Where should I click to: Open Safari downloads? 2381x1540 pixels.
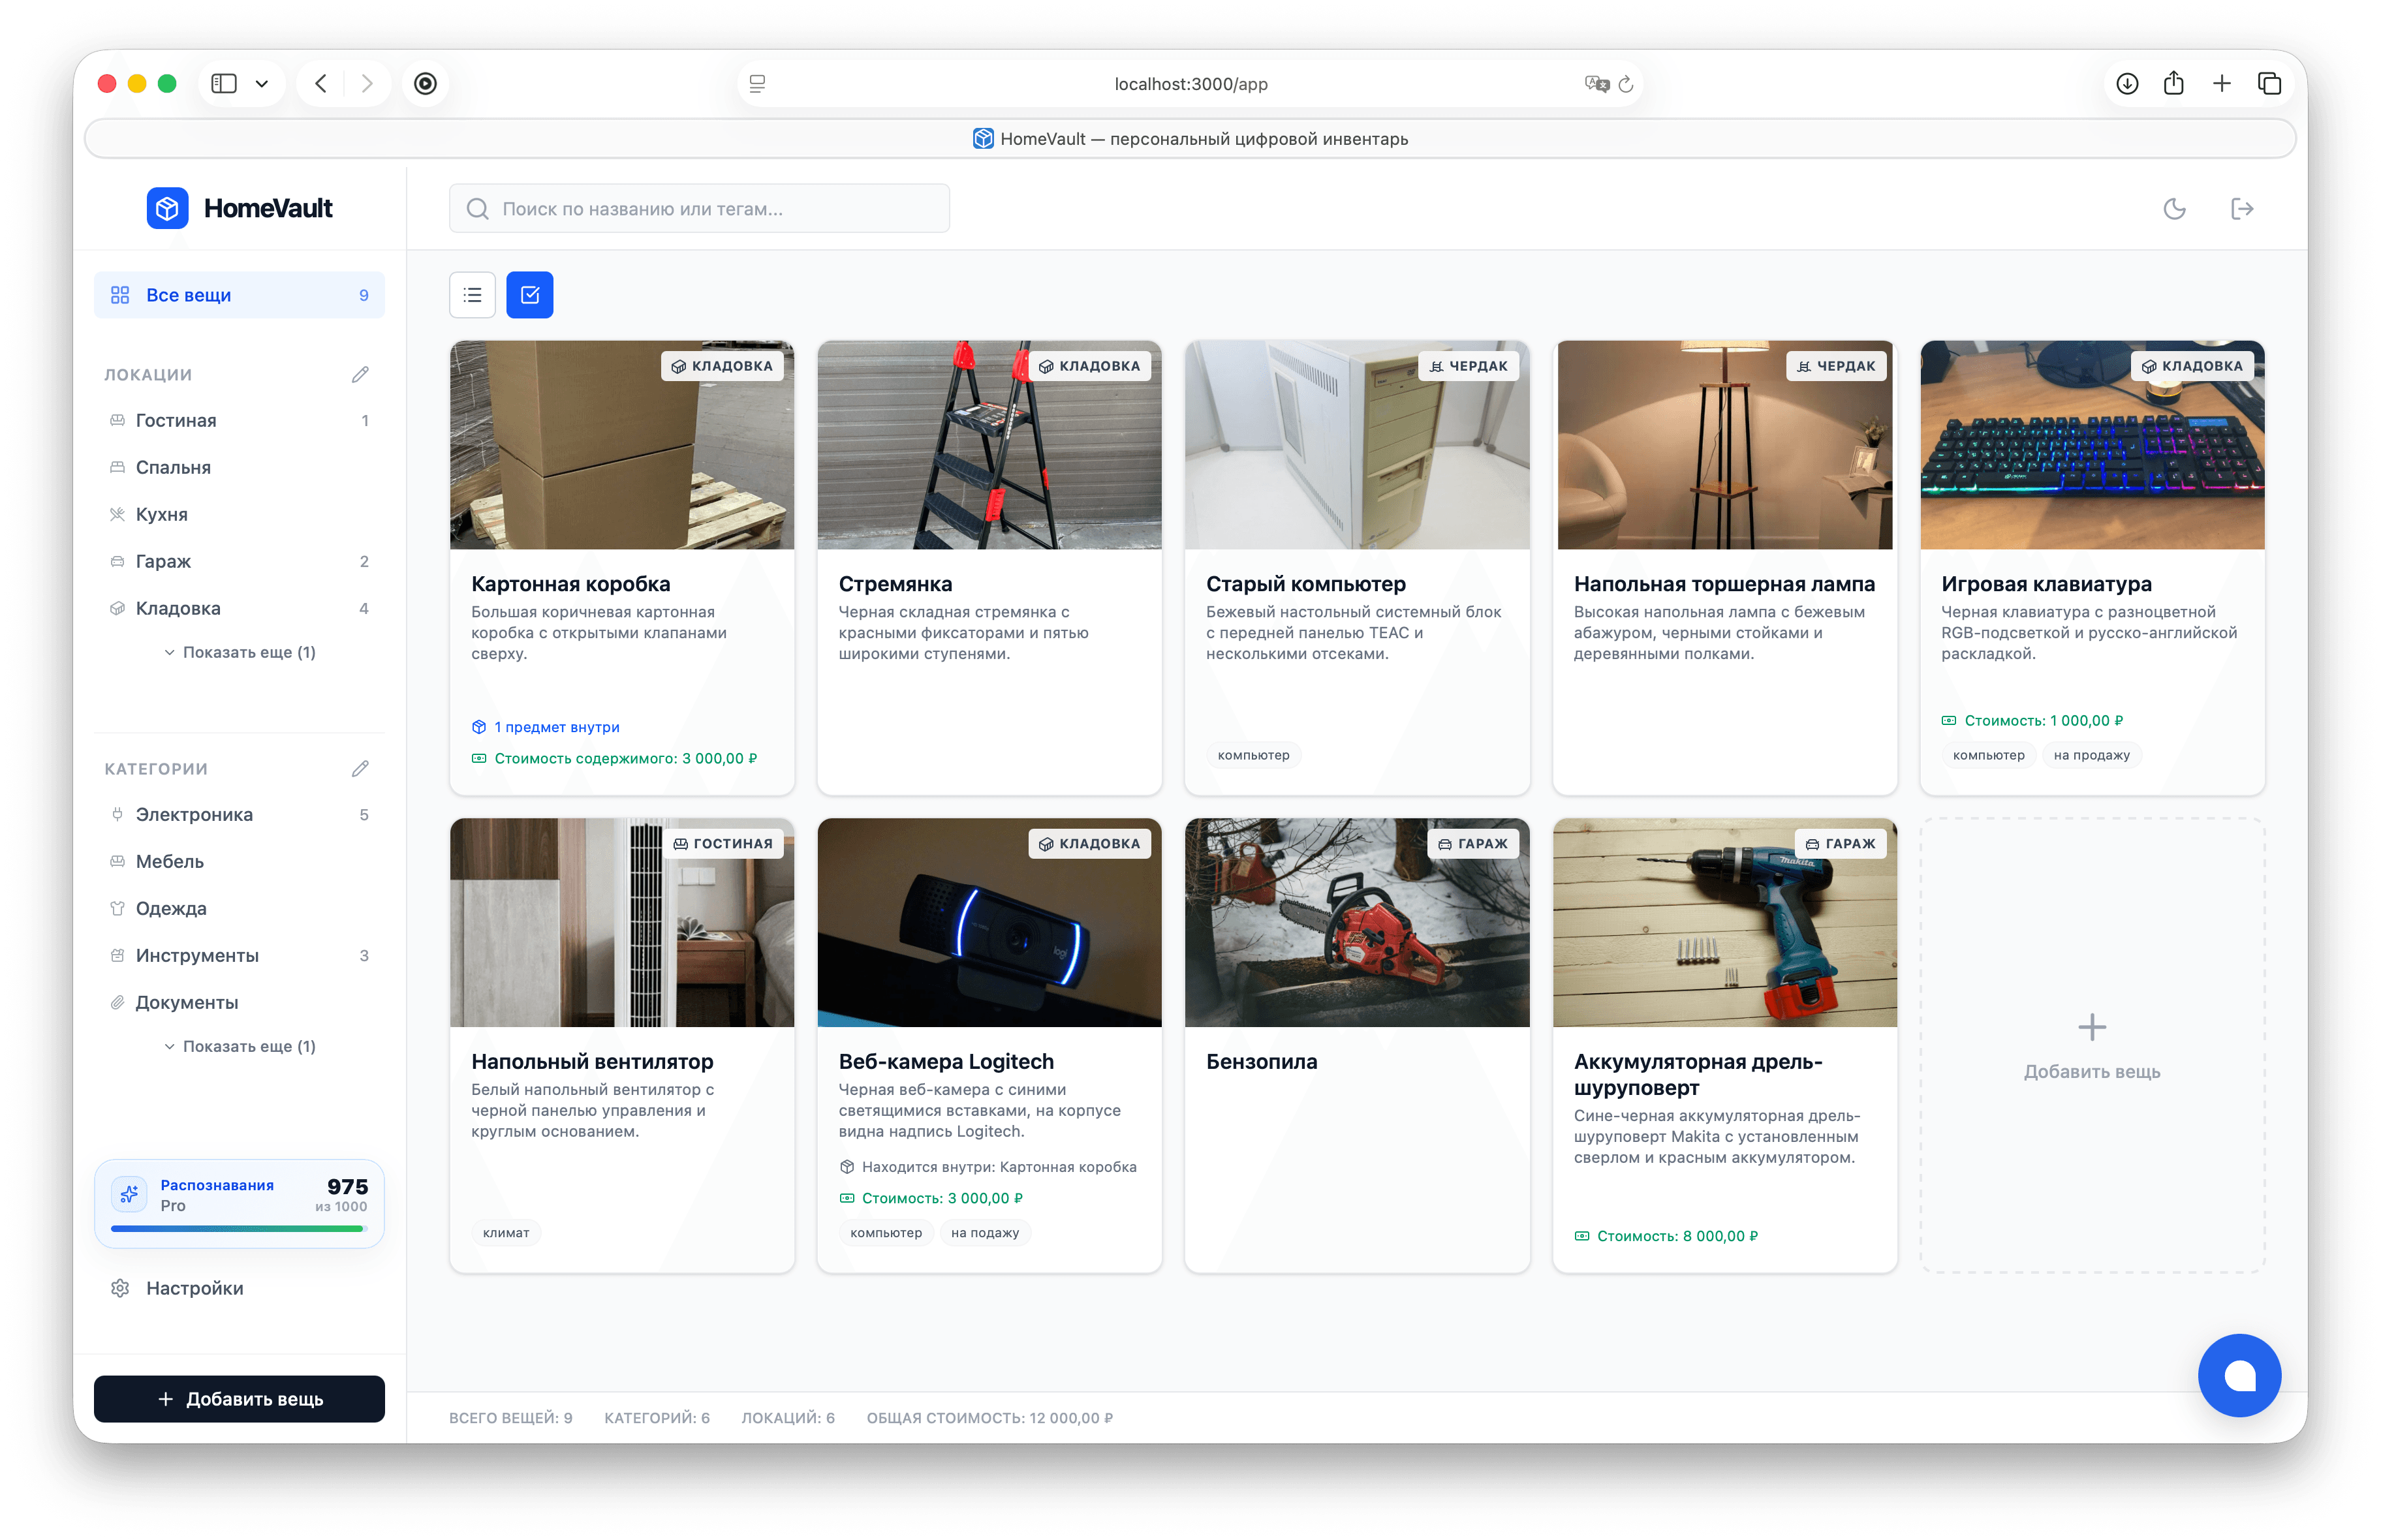pyautogui.click(x=2127, y=84)
